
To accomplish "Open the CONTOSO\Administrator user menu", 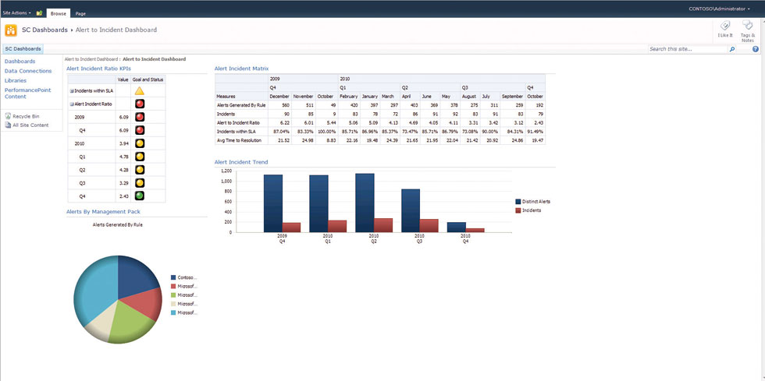I will click(719, 9).
